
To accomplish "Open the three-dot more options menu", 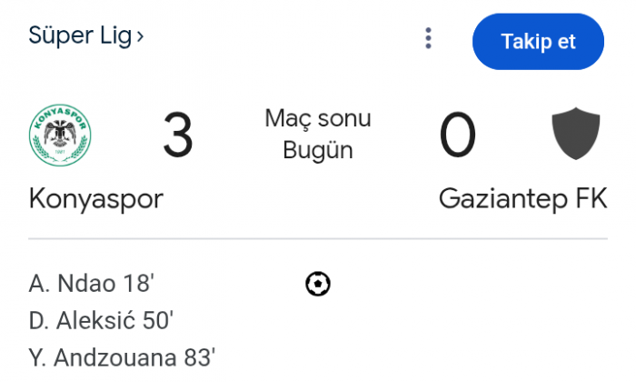I will tap(429, 38).
